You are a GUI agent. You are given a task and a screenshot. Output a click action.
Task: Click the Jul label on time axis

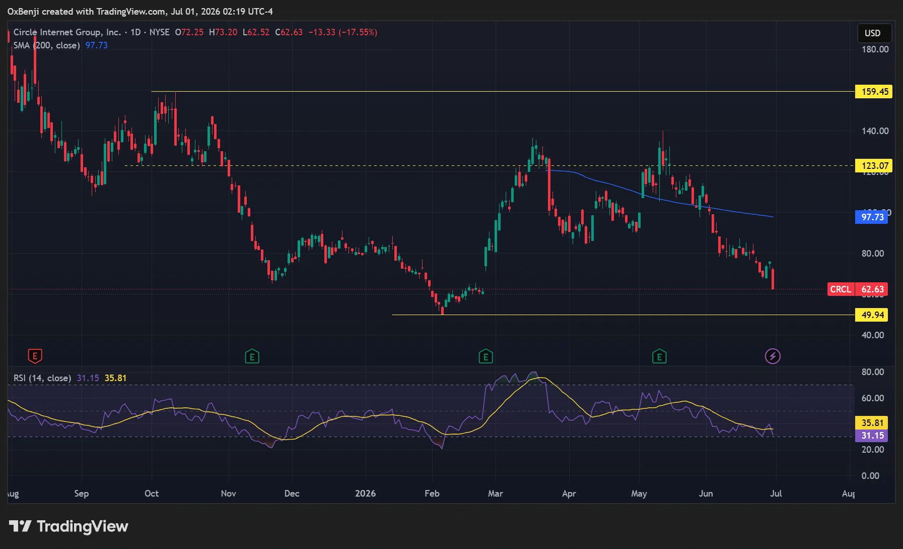[776, 494]
